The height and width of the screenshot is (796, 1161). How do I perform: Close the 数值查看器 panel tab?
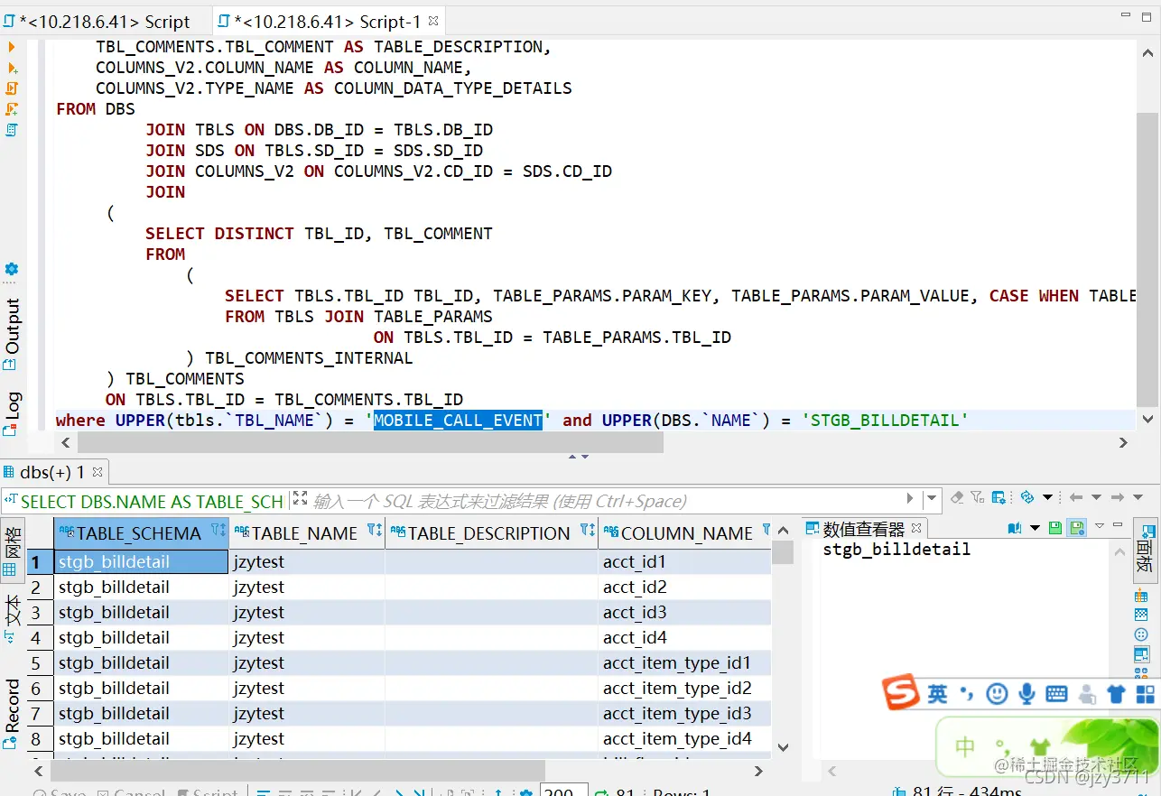(x=915, y=528)
